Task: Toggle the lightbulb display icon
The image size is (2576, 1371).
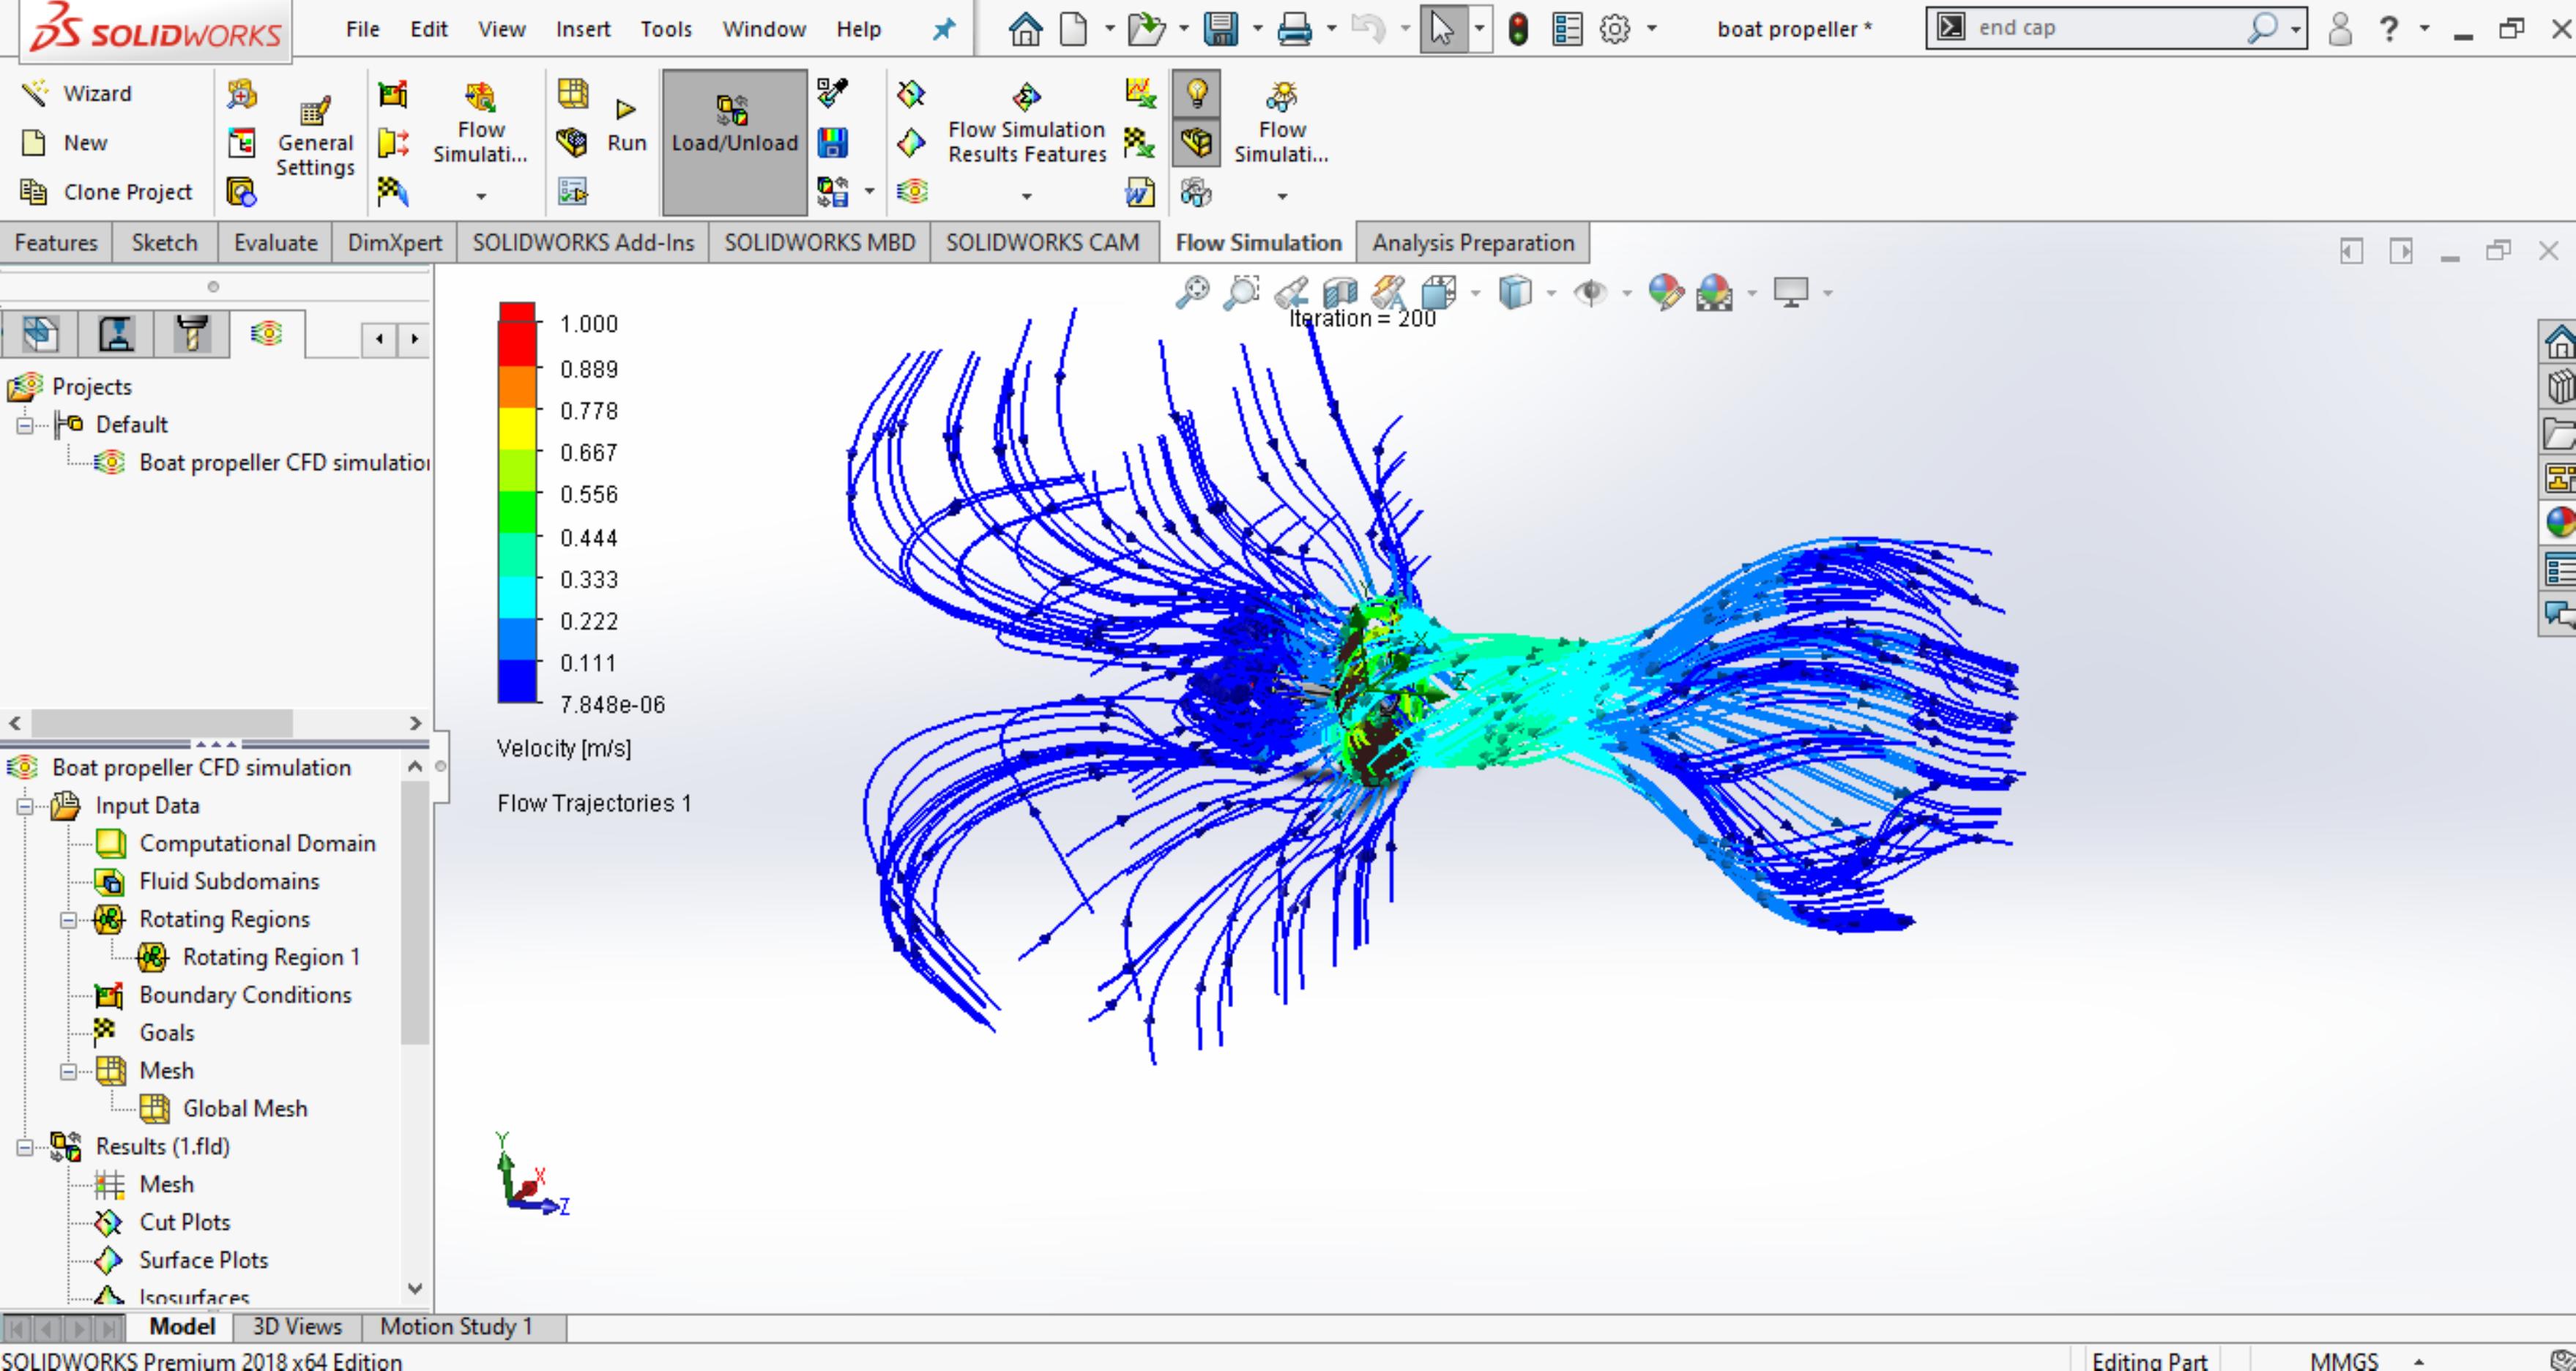Action: click(x=1196, y=93)
